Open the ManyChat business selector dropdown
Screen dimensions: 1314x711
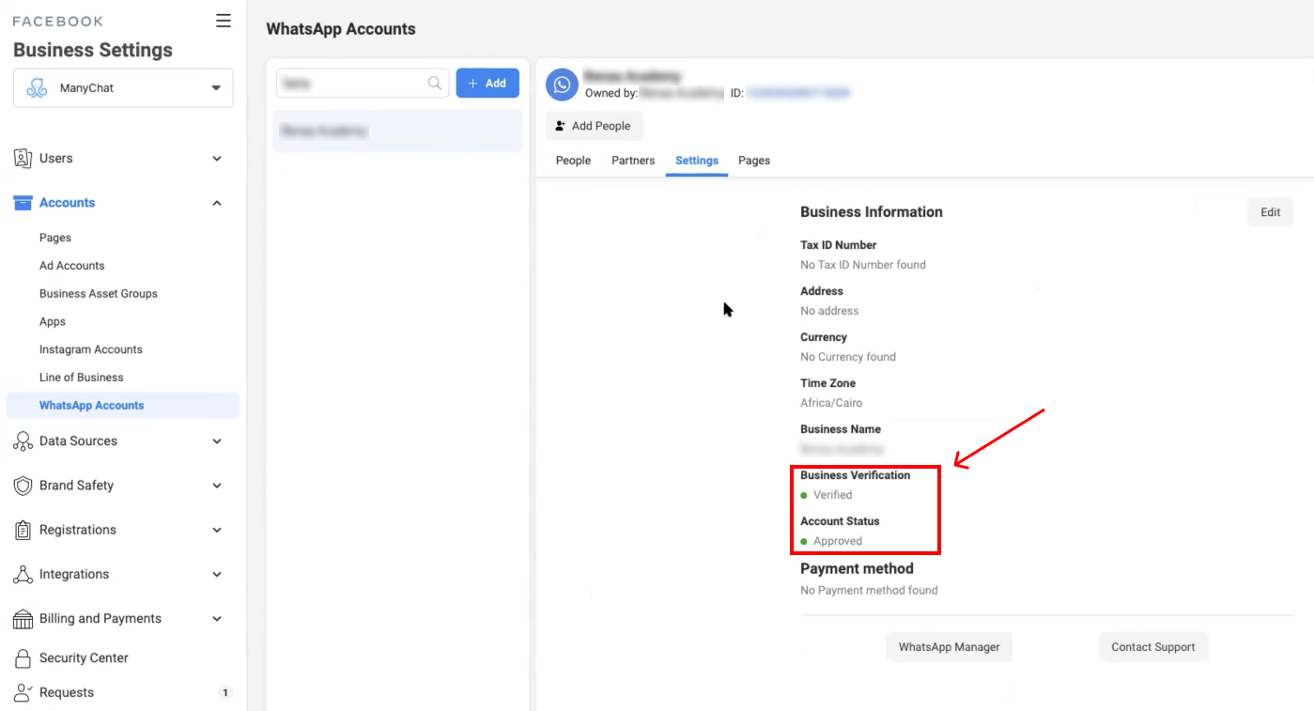point(123,88)
